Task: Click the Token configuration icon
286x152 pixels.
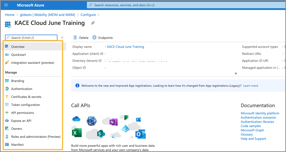Action: [x=7, y=105]
